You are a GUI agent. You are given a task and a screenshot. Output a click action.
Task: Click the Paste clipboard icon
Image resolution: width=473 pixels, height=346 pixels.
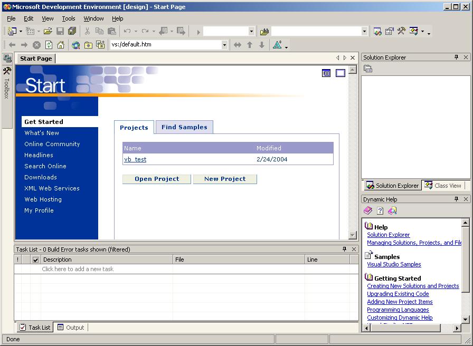coord(111,31)
